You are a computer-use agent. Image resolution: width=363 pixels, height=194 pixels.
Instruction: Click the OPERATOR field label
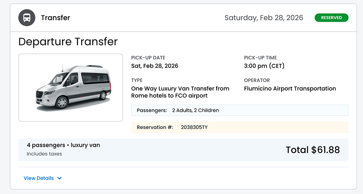257,80
